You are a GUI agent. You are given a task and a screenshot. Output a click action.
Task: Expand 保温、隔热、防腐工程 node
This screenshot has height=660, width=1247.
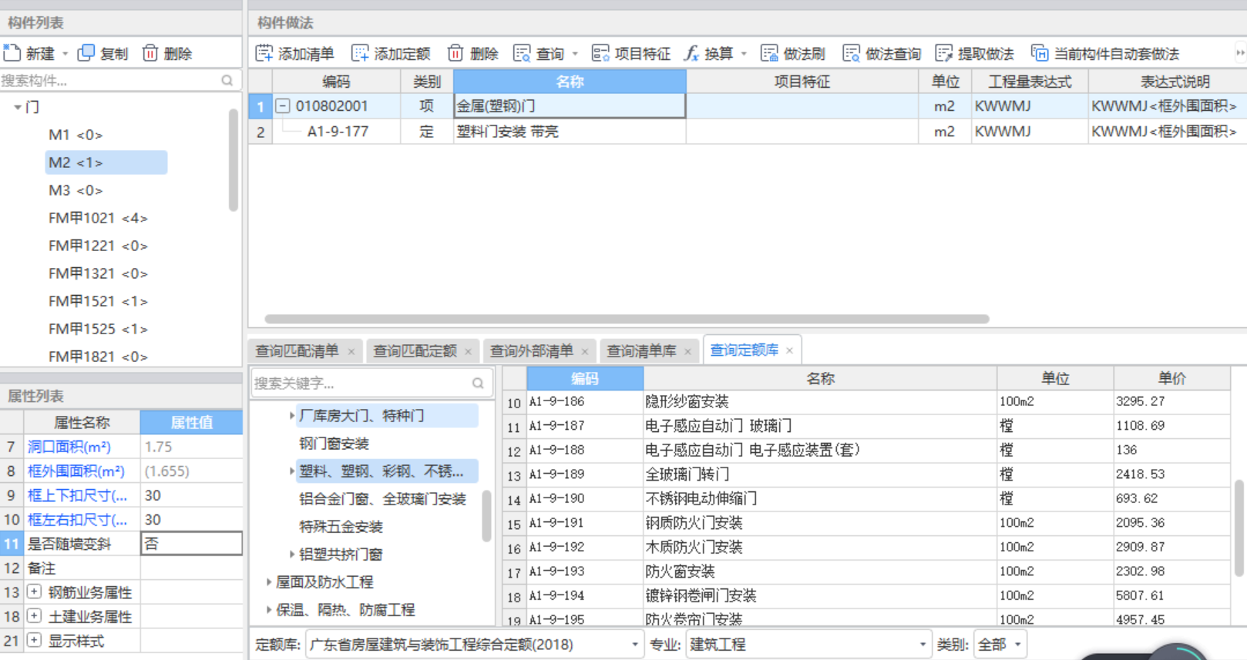tap(269, 610)
